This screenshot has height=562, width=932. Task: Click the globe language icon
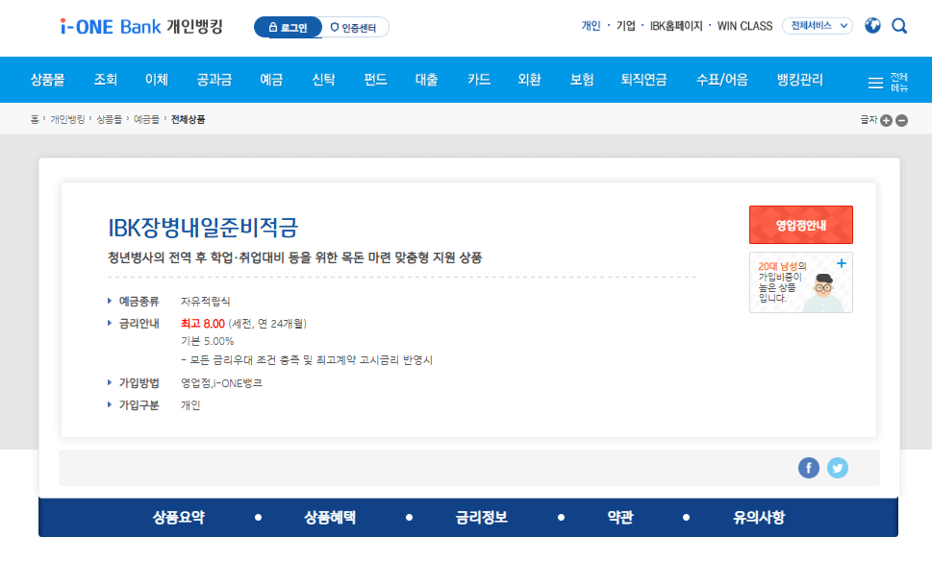872,26
